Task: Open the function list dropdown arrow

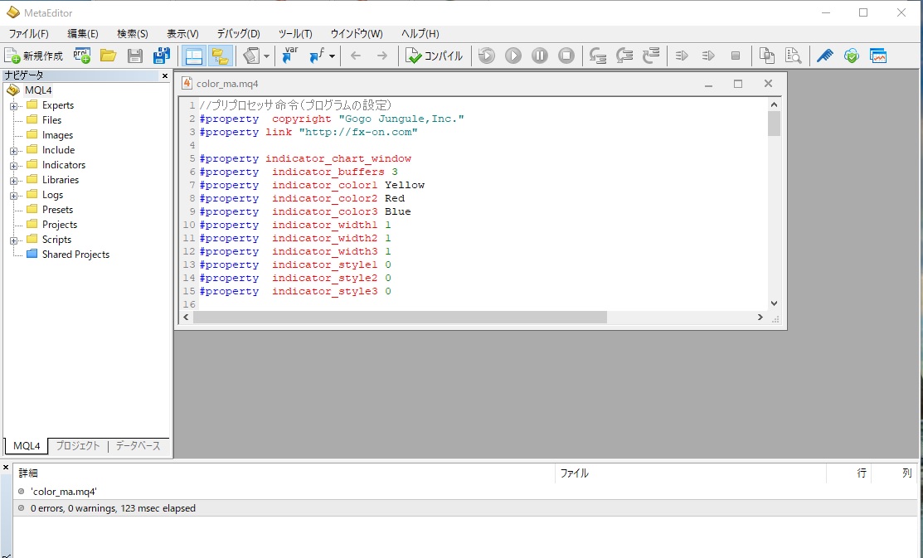Action: tap(332, 56)
